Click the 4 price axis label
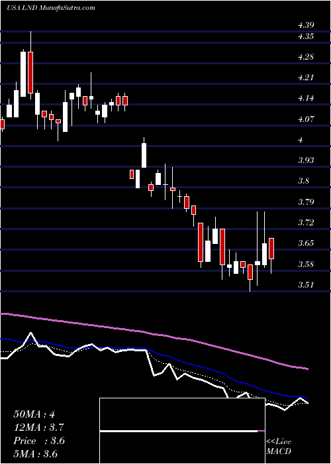The height and width of the screenshot is (464, 331). tap(301, 140)
